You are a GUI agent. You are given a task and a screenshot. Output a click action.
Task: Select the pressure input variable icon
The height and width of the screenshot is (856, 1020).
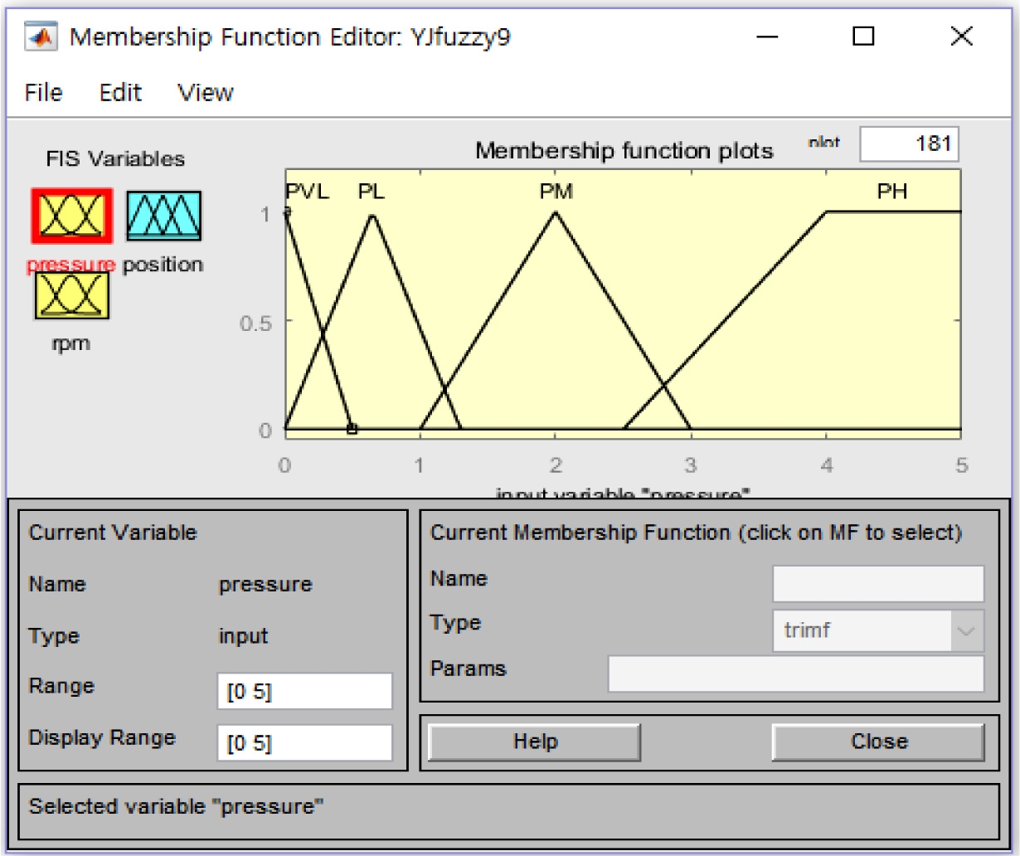pos(71,216)
